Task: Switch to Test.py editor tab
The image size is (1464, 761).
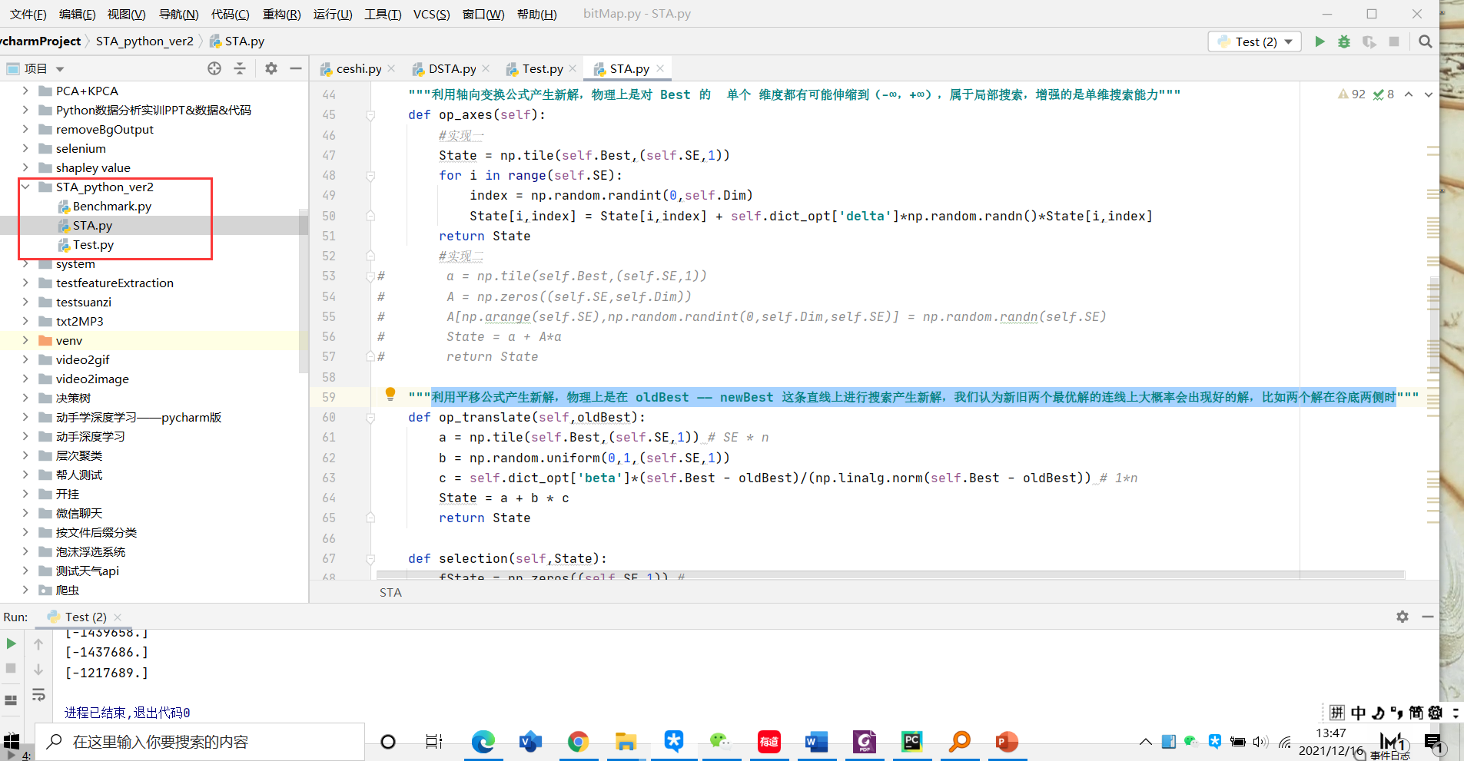Action: pyautogui.click(x=543, y=68)
